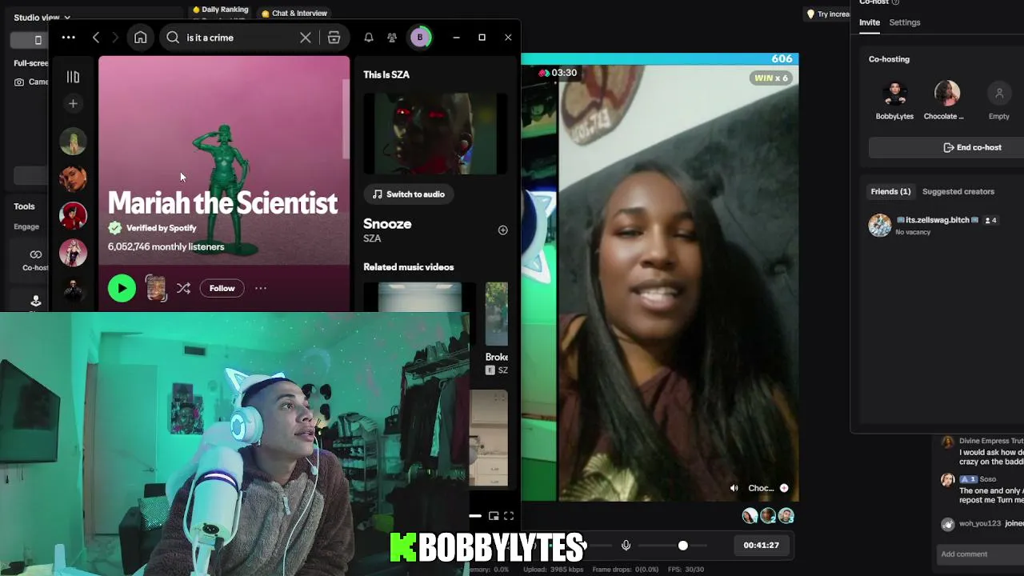This screenshot has width=1024, height=576.
Task: Toggle shuffle on the artist page
Action: pyautogui.click(x=183, y=288)
